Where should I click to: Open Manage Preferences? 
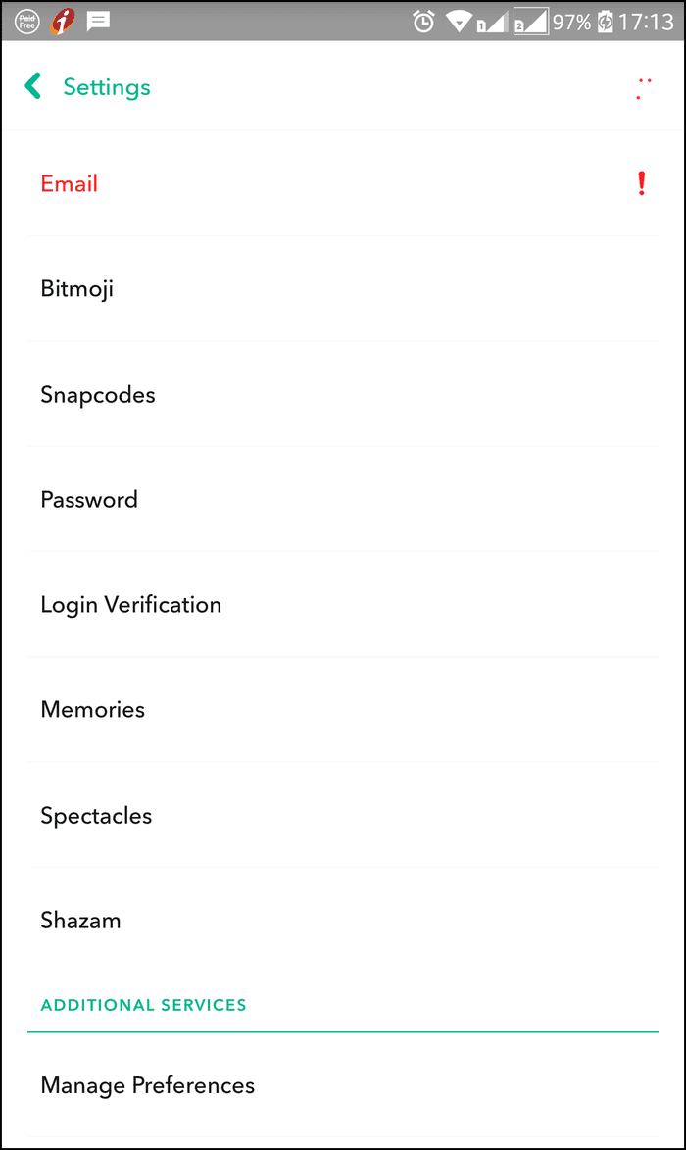(343, 1084)
